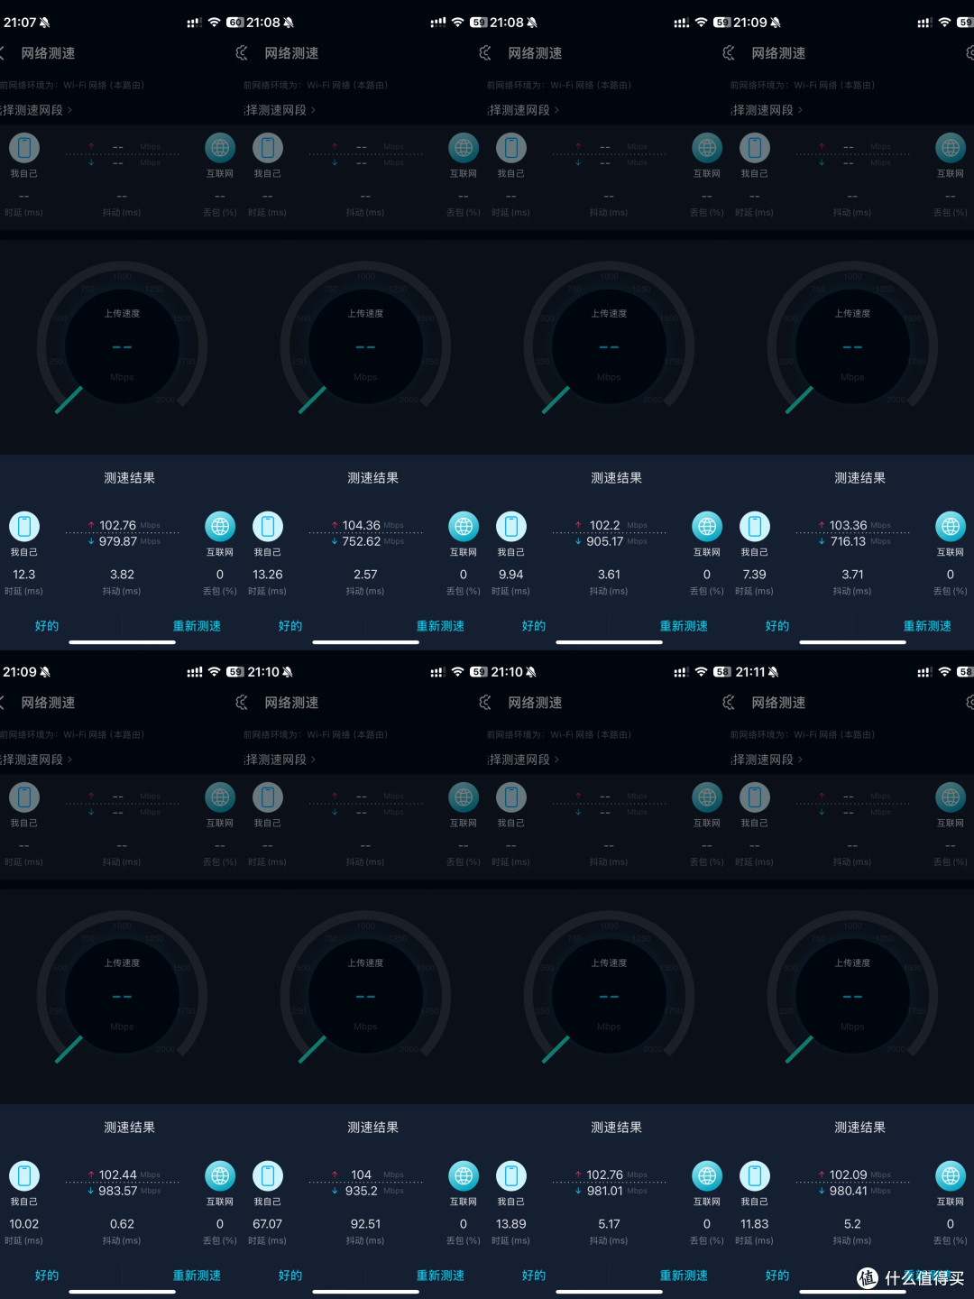Tap 重新测速 under the 983.57 Mbps result

coord(197,1276)
